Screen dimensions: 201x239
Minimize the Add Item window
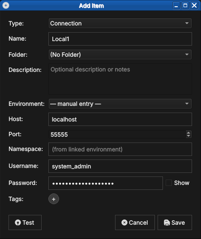176,6
